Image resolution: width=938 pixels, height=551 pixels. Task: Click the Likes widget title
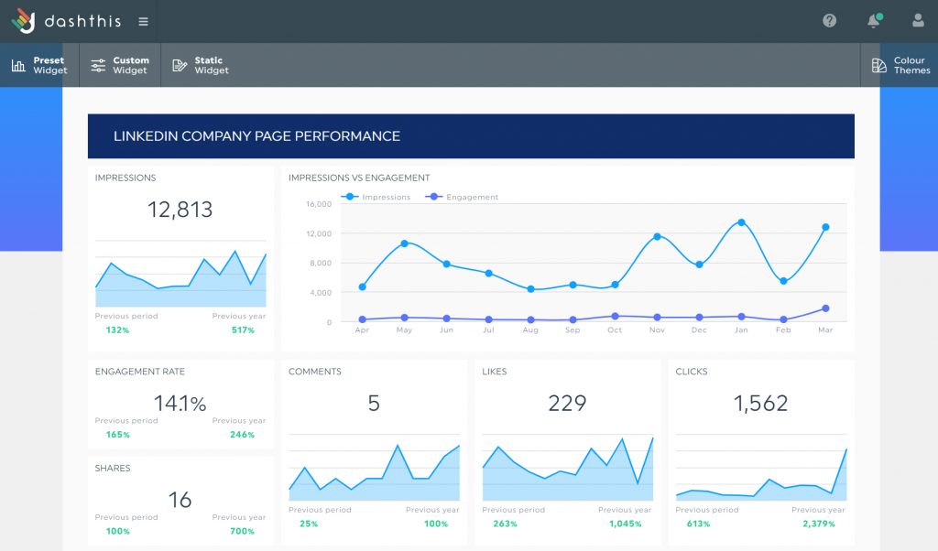pos(494,371)
